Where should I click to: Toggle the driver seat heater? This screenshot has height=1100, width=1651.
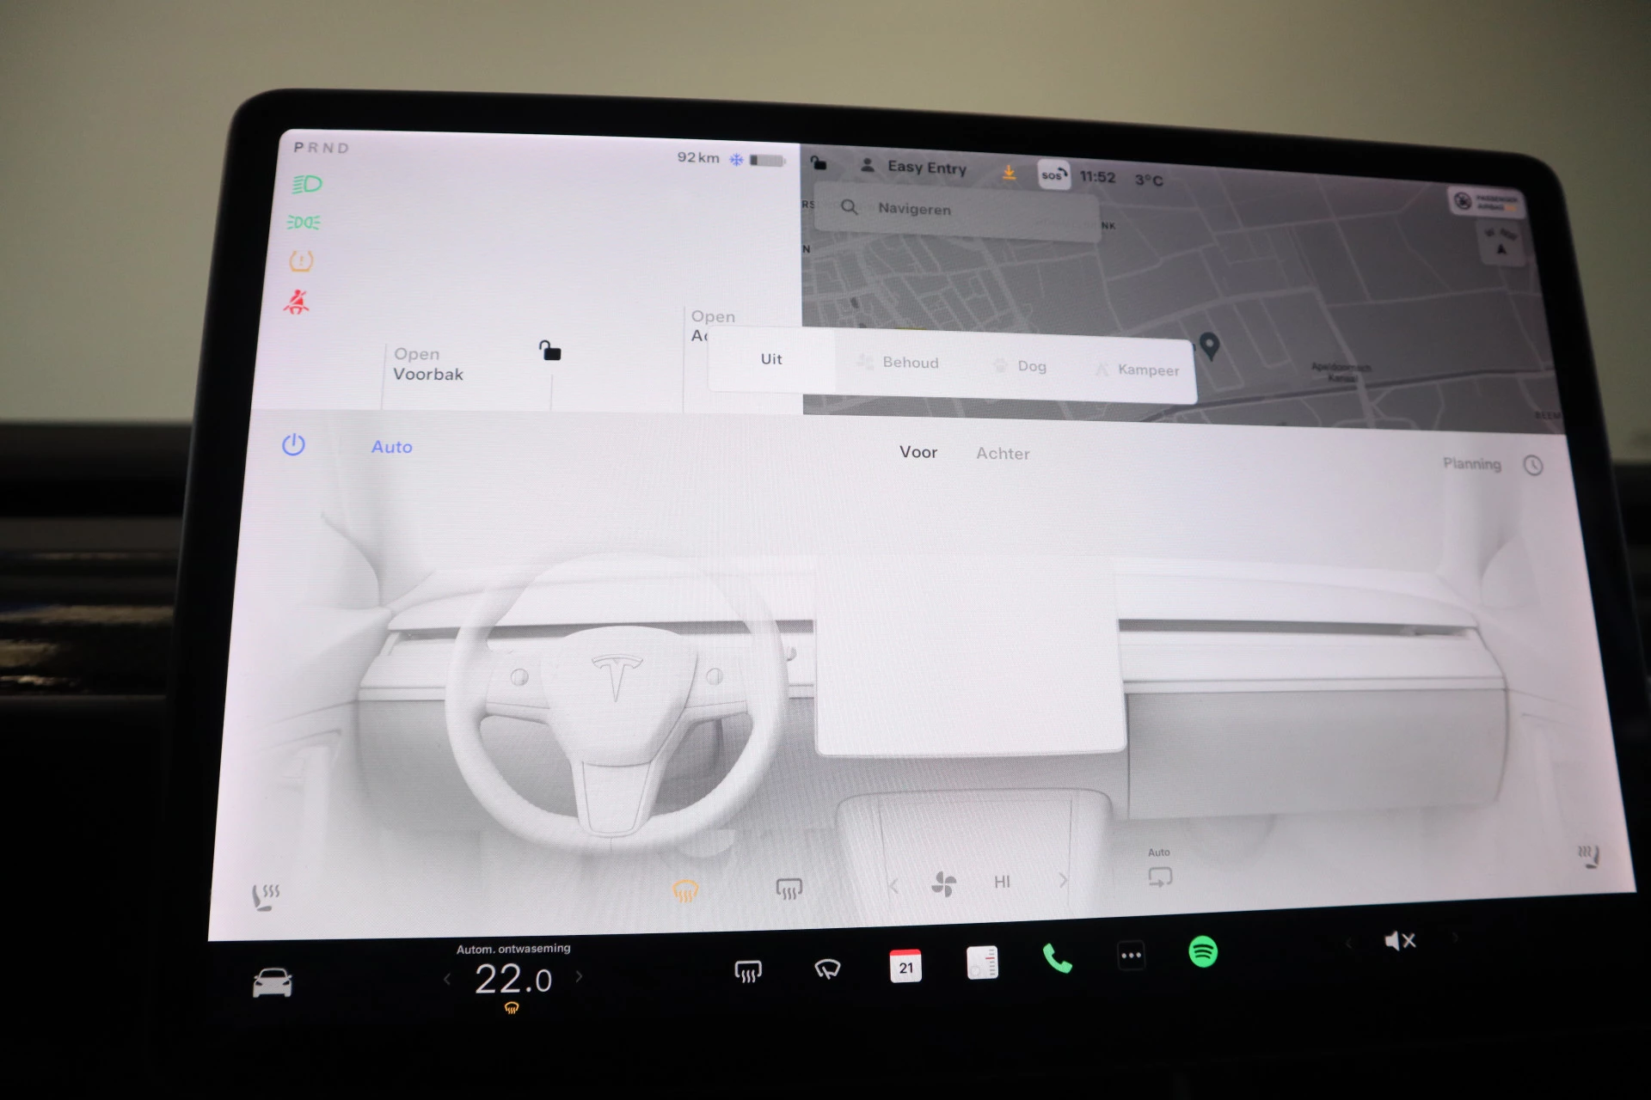[266, 896]
